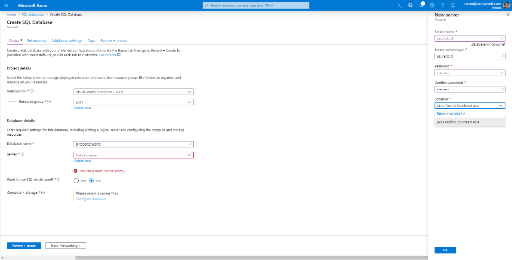Image resolution: width=512 pixels, height=260 pixels.
Task: Switch to Review + create tab
Action: [113, 40]
